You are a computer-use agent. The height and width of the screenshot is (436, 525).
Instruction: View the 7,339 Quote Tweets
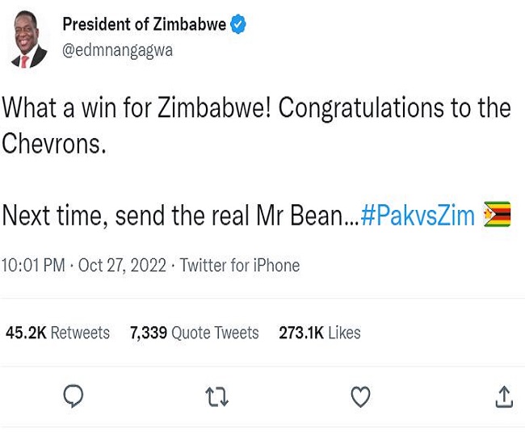tap(194, 333)
